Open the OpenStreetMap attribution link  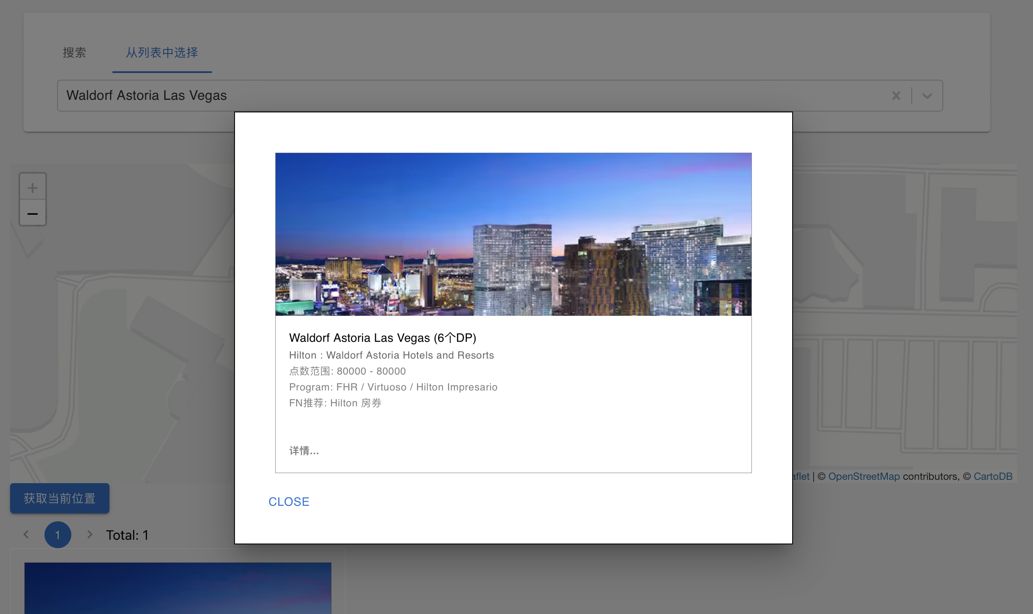pos(864,476)
